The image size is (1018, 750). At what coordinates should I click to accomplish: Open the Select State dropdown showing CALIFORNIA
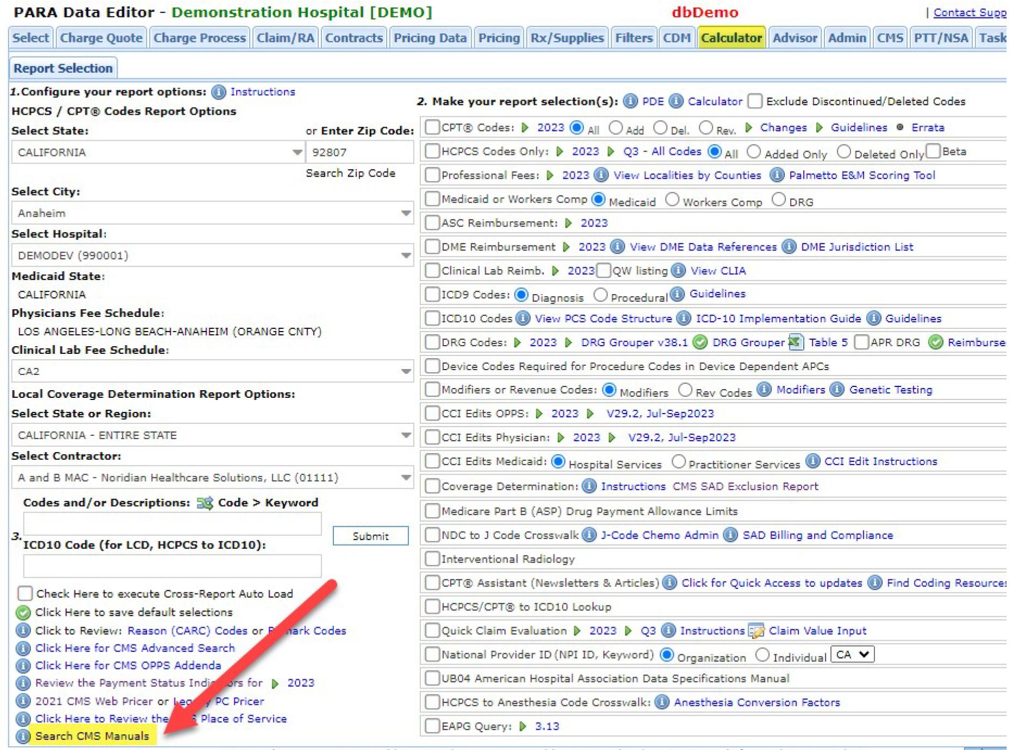(158, 153)
